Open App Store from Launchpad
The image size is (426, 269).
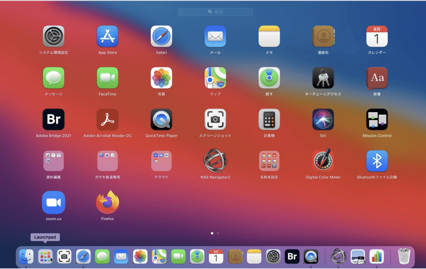click(108, 36)
